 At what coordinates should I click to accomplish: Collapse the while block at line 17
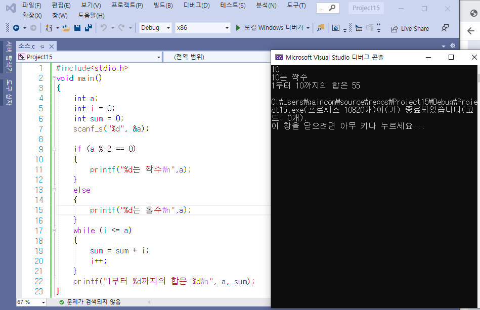pos(54,231)
